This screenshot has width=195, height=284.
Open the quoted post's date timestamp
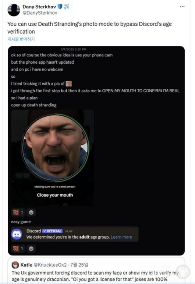point(79,265)
